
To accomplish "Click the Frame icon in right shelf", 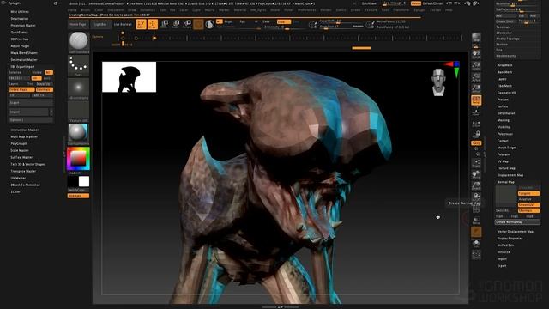I will (476, 162).
